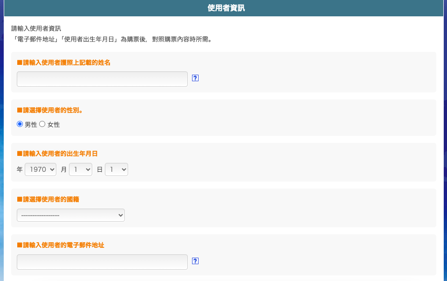
Task: Click the help icon beside the passport name field
Action: (x=195, y=78)
